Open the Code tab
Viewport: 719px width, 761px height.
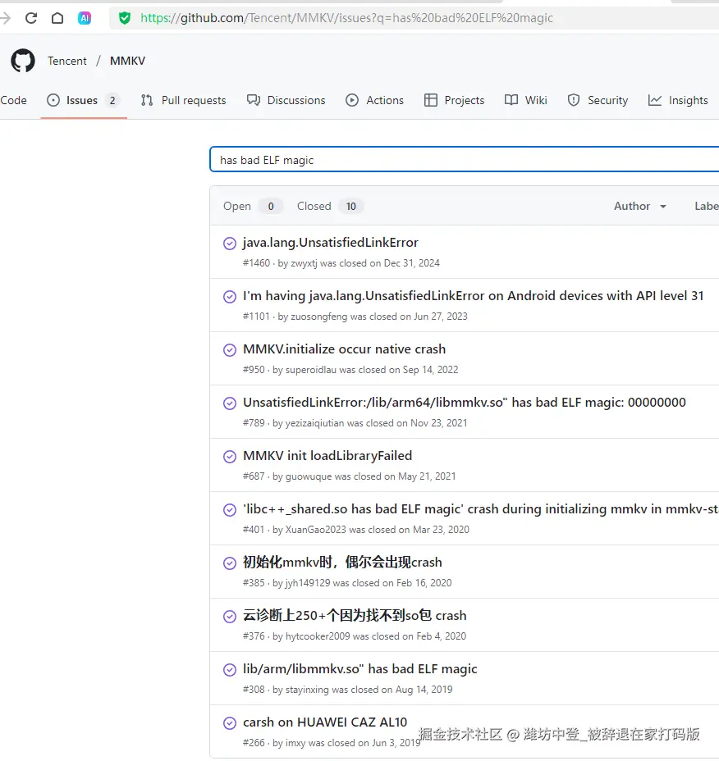pyautogui.click(x=14, y=101)
